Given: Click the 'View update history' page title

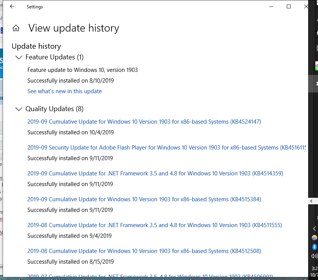Looking at the screenshot, I should tap(74, 28).
